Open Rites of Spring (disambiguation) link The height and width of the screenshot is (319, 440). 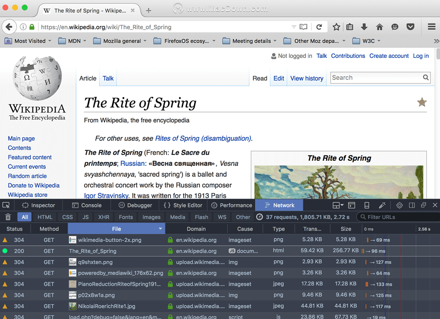coord(203,138)
